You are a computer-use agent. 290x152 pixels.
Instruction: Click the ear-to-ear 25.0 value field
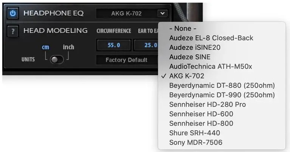pyautogui.click(x=146, y=45)
